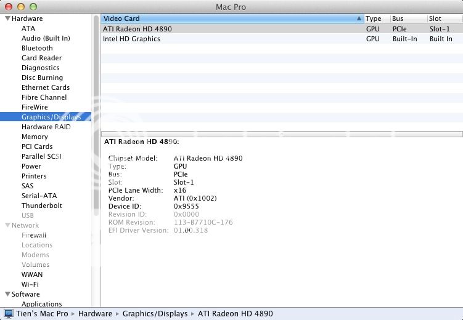Click the yellow minimize window button
The width and height of the screenshot is (463, 320).
coord(20,6)
